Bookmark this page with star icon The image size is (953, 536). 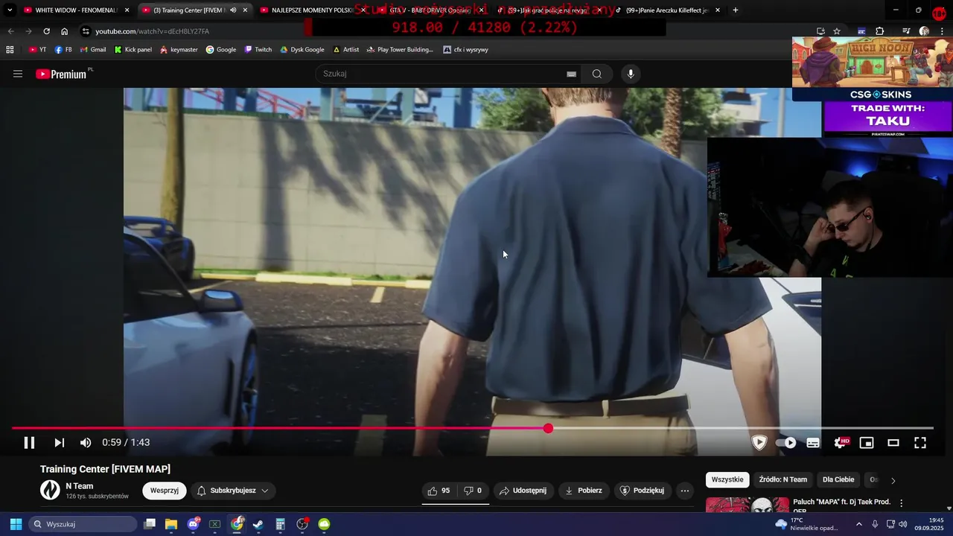click(x=837, y=31)
